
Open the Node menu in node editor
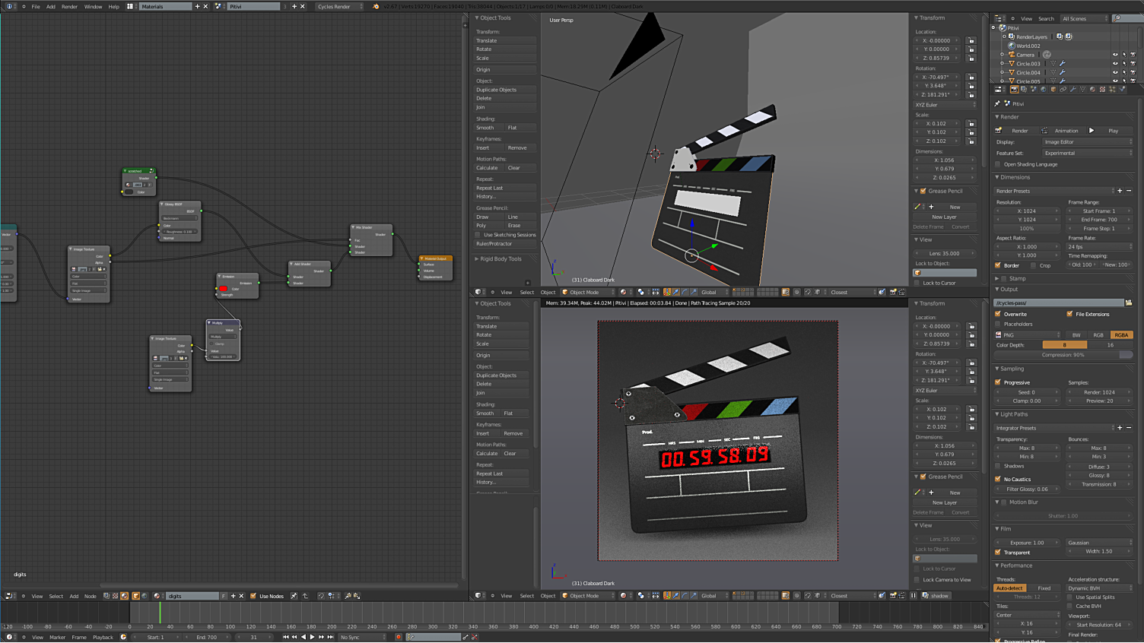tap(90, 596)
